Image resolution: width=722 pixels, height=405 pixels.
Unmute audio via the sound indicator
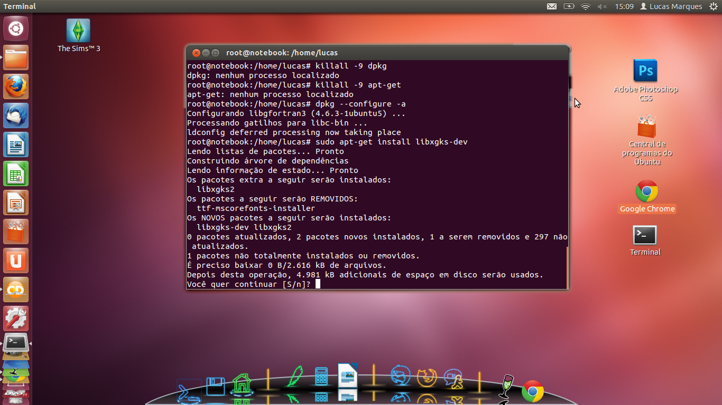(601, 6)
